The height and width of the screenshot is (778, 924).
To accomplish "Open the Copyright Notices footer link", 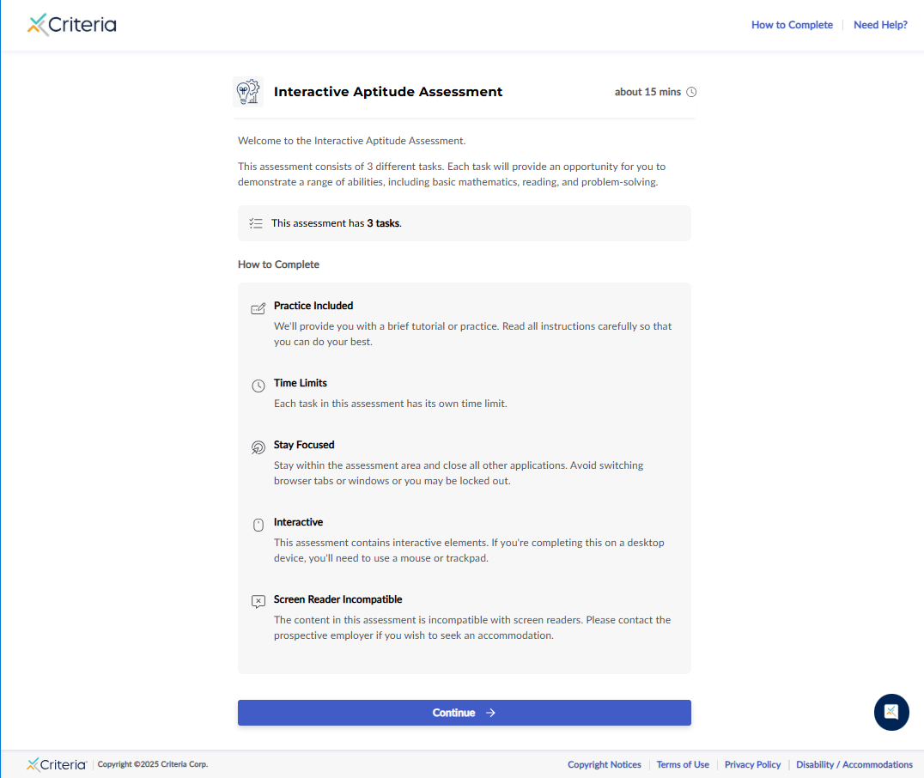I will 604,764.
